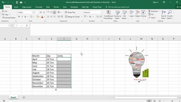Click Merge & Center button
The image size is (181, 102).
[72, 17]
